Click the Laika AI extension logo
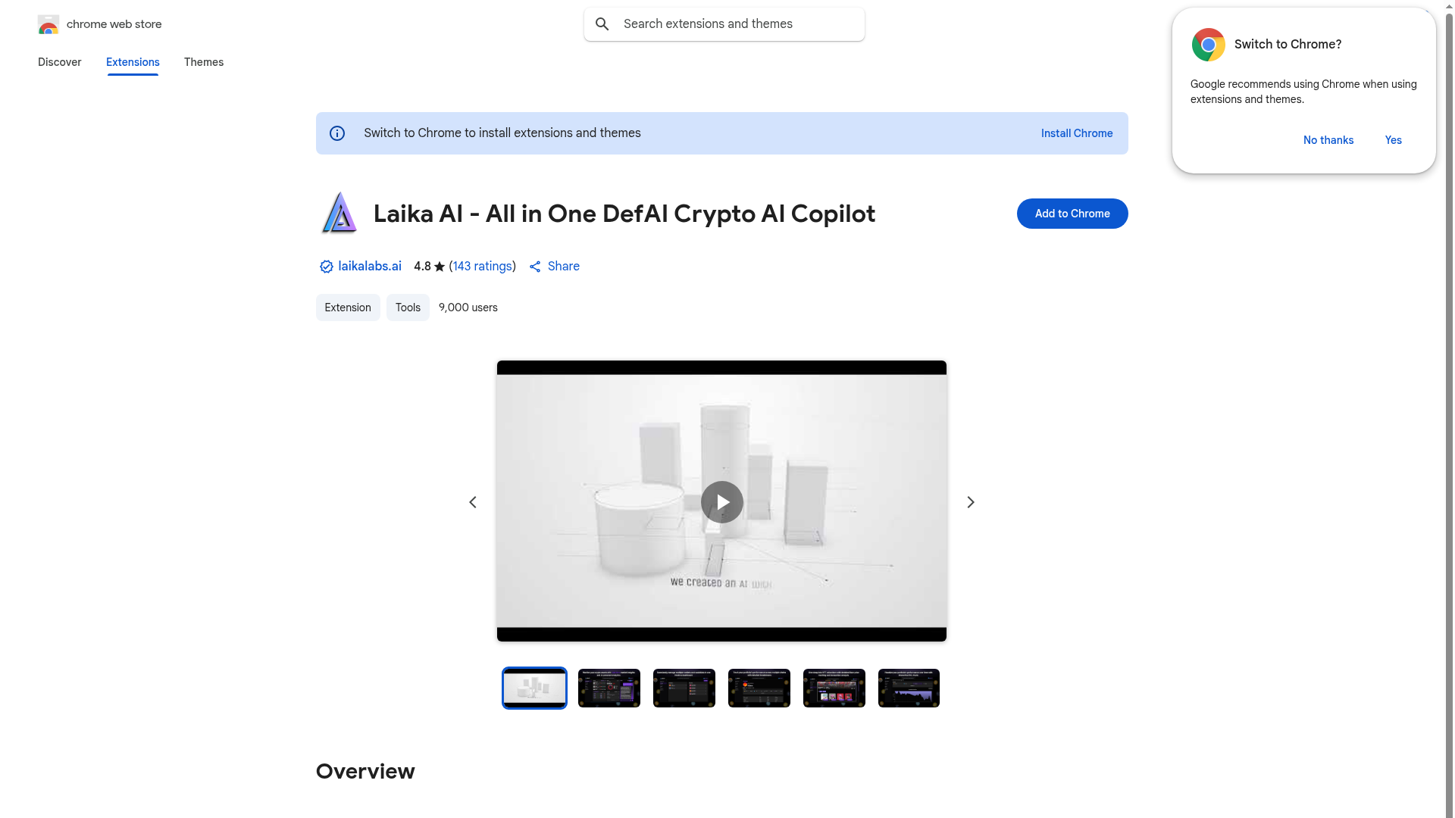1455x818 pixels. (339, 213)
